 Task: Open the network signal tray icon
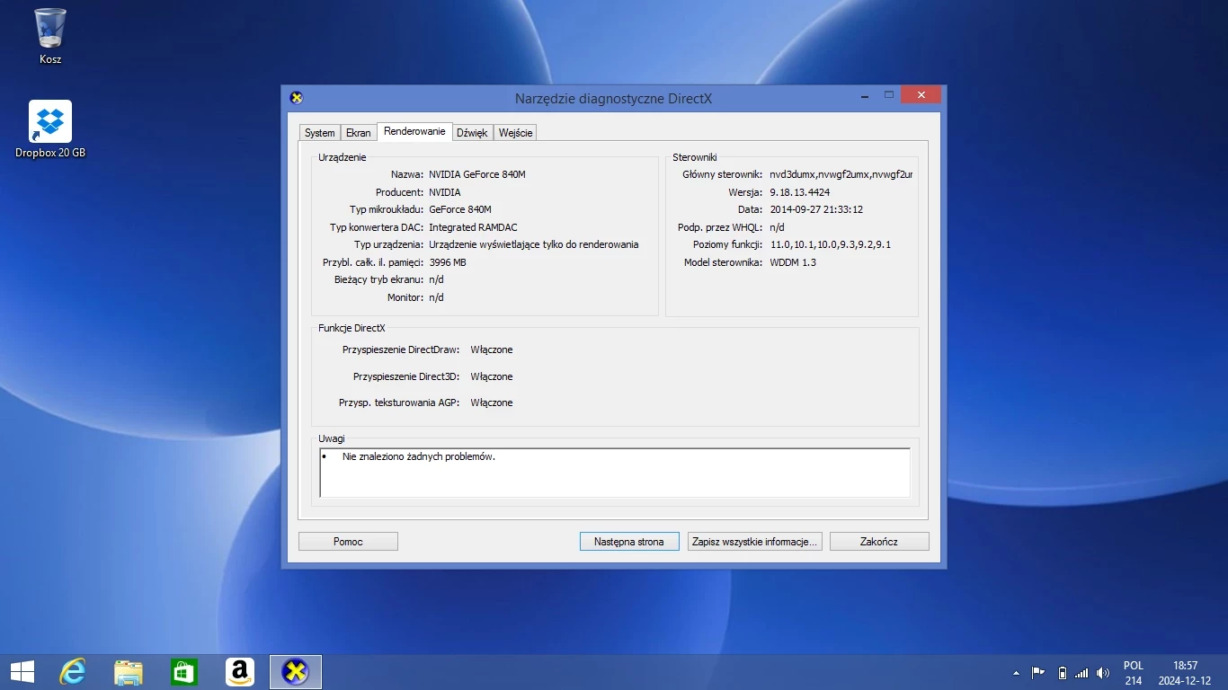point(1081,673)
